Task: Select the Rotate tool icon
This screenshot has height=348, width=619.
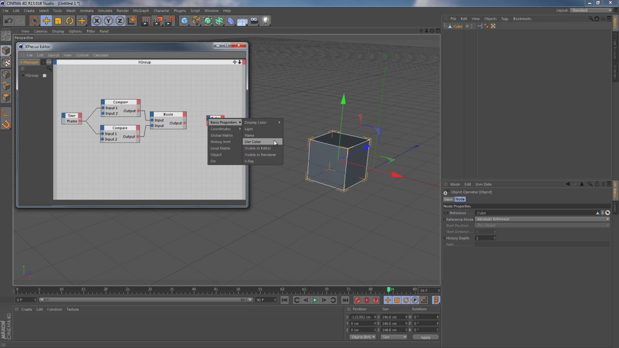Action: point(70,21)
